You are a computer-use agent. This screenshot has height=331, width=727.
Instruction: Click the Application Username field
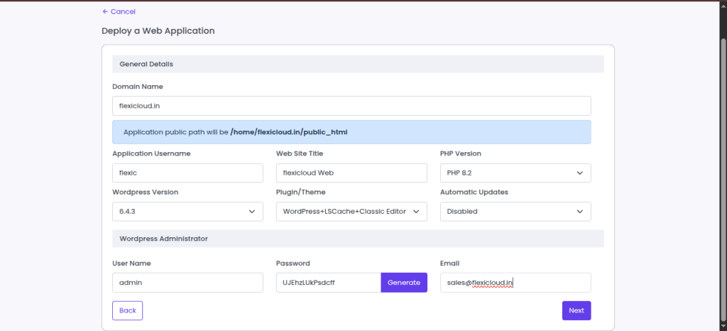click(x=187, y=173)
